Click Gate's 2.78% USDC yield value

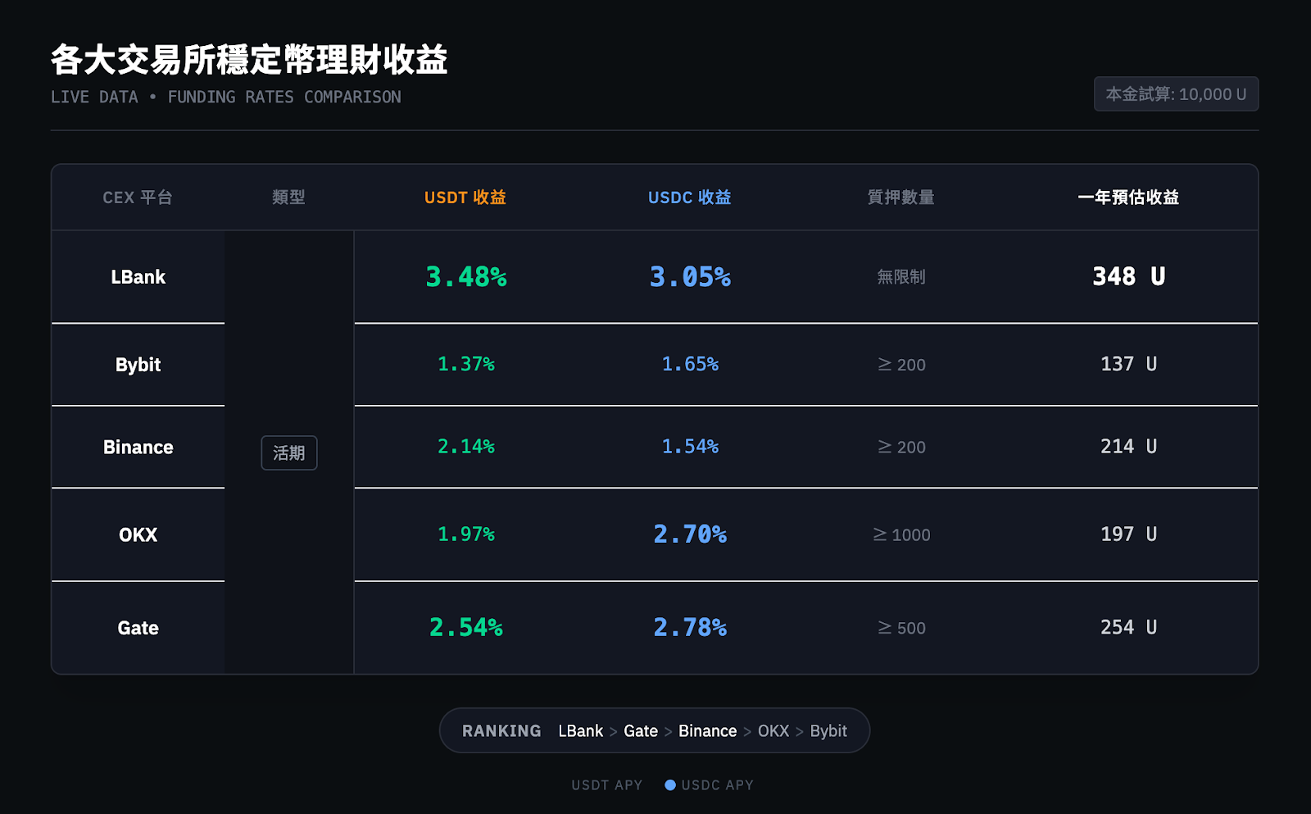click(690, 628)
